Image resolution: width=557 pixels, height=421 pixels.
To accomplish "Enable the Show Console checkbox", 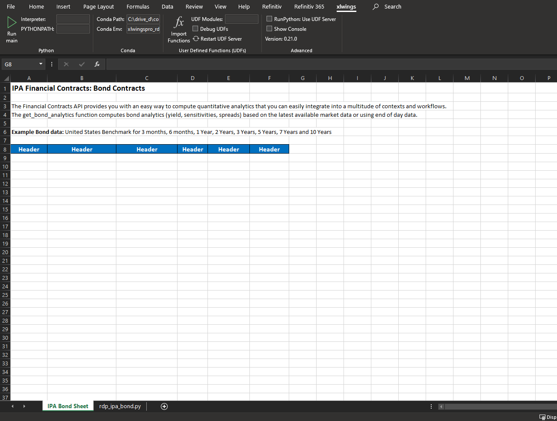I will pyautogui.click(x=270, y=29).
